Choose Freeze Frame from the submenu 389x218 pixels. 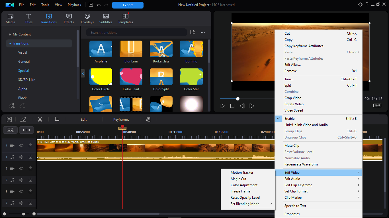tap(240, 191)
